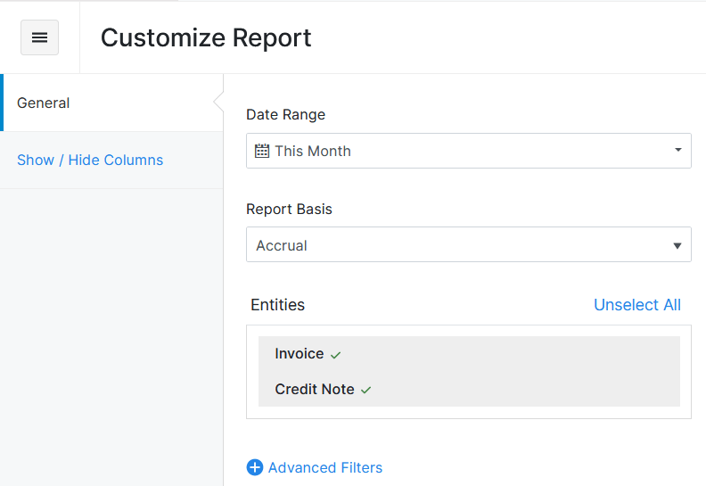Image resolution: width=706 pixels, height=486 pixels.
Task: Click the plus icon beside Advanced Filters
Action: [255, 467]
